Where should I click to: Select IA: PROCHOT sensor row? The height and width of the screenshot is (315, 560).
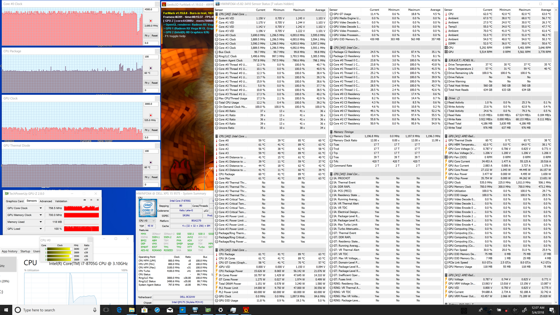pos(385,178)
